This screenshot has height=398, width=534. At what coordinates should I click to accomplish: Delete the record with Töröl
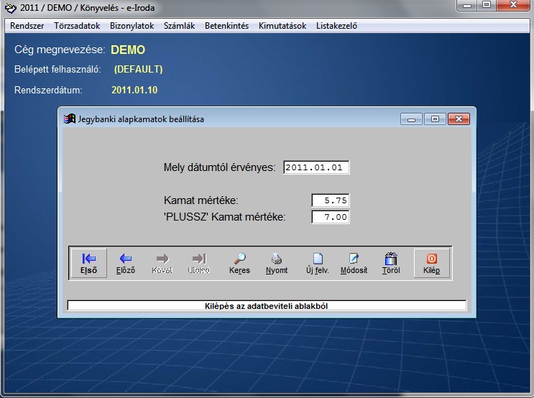[391, 264]
